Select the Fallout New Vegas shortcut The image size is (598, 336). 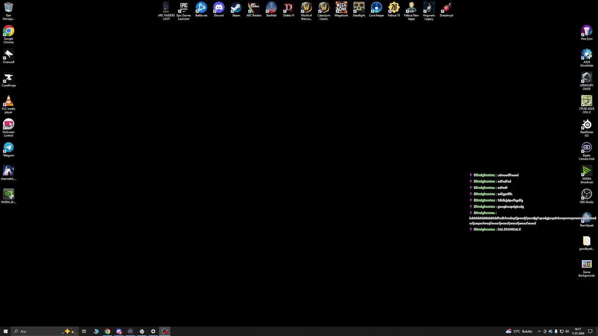(x=411, y=11)
